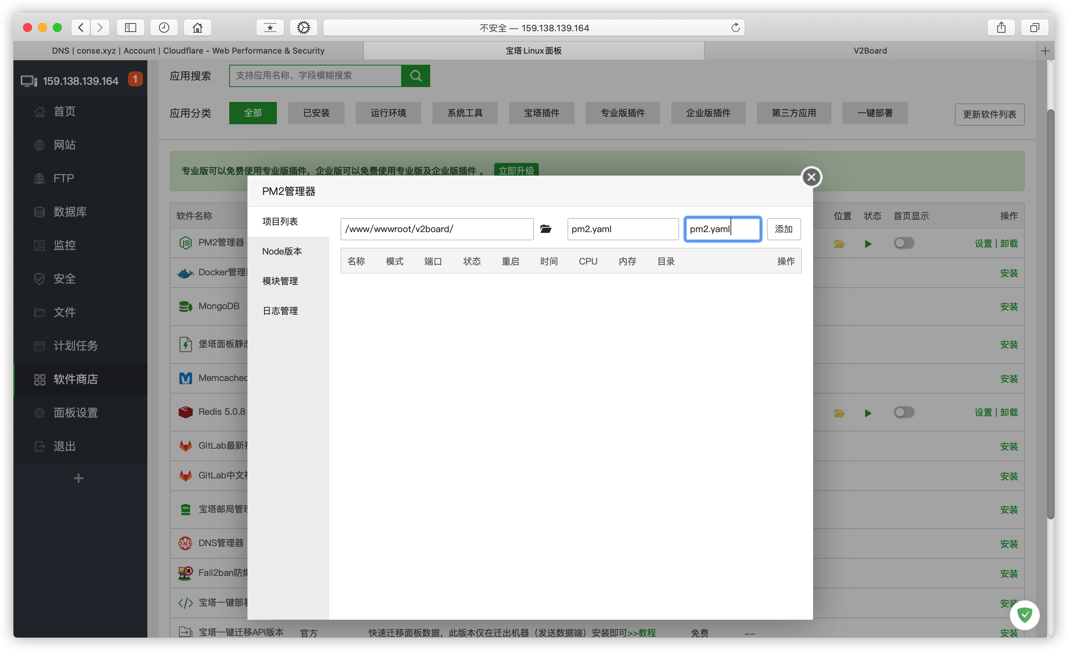Go back in Safari
1068x651 pixels.
pyautogui.click(x=81, y=28)
